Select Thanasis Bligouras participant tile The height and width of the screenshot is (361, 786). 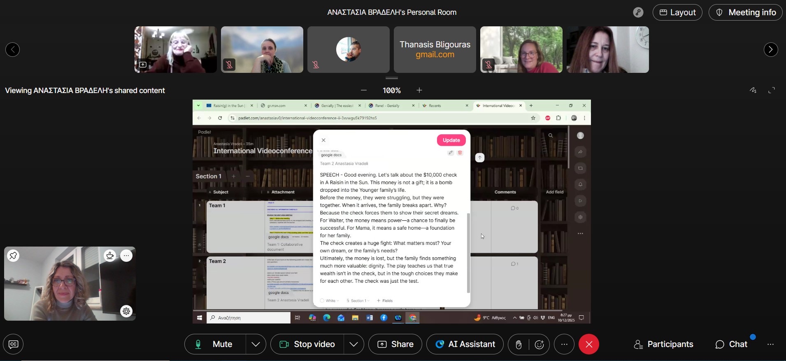point(435,50)
